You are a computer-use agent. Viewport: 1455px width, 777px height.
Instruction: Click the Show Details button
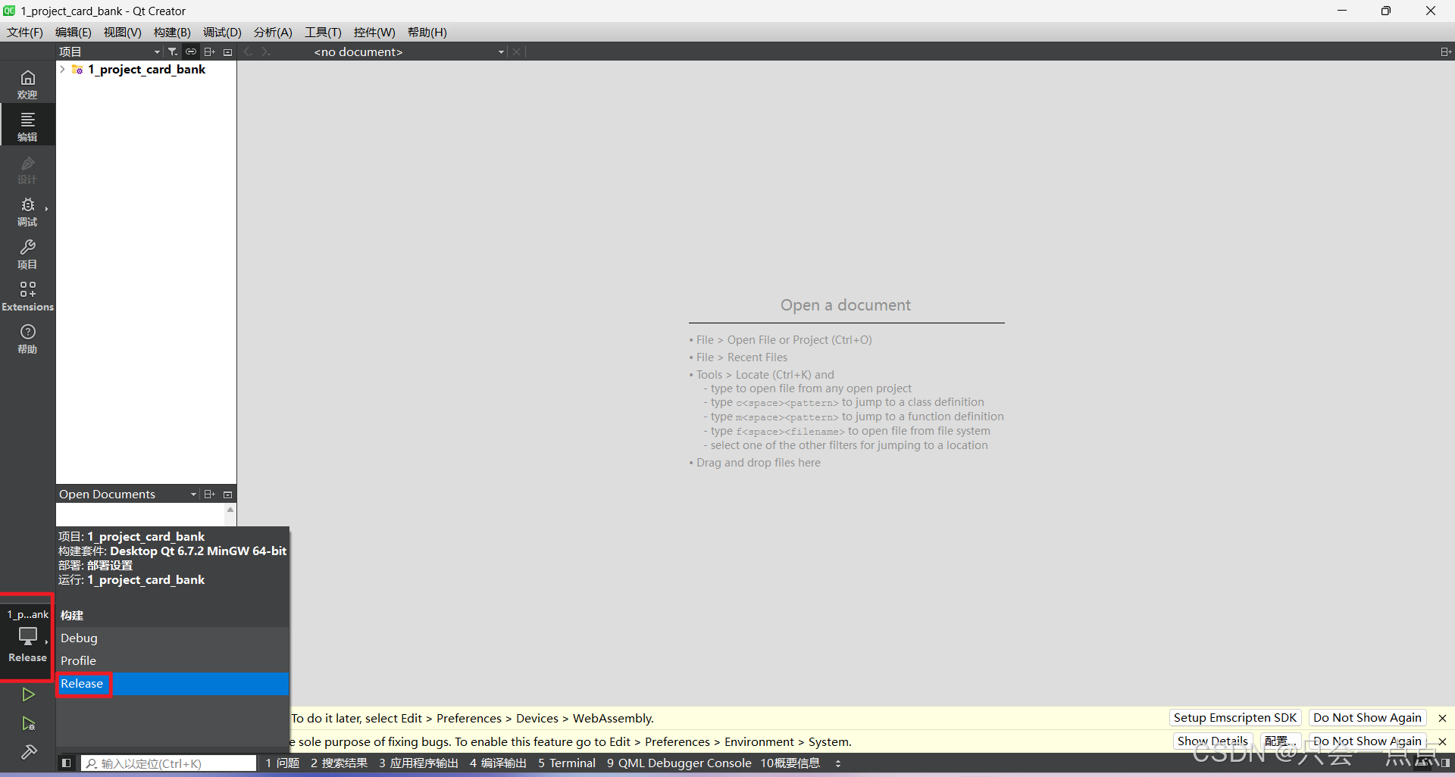click(x=1212, y=741)
